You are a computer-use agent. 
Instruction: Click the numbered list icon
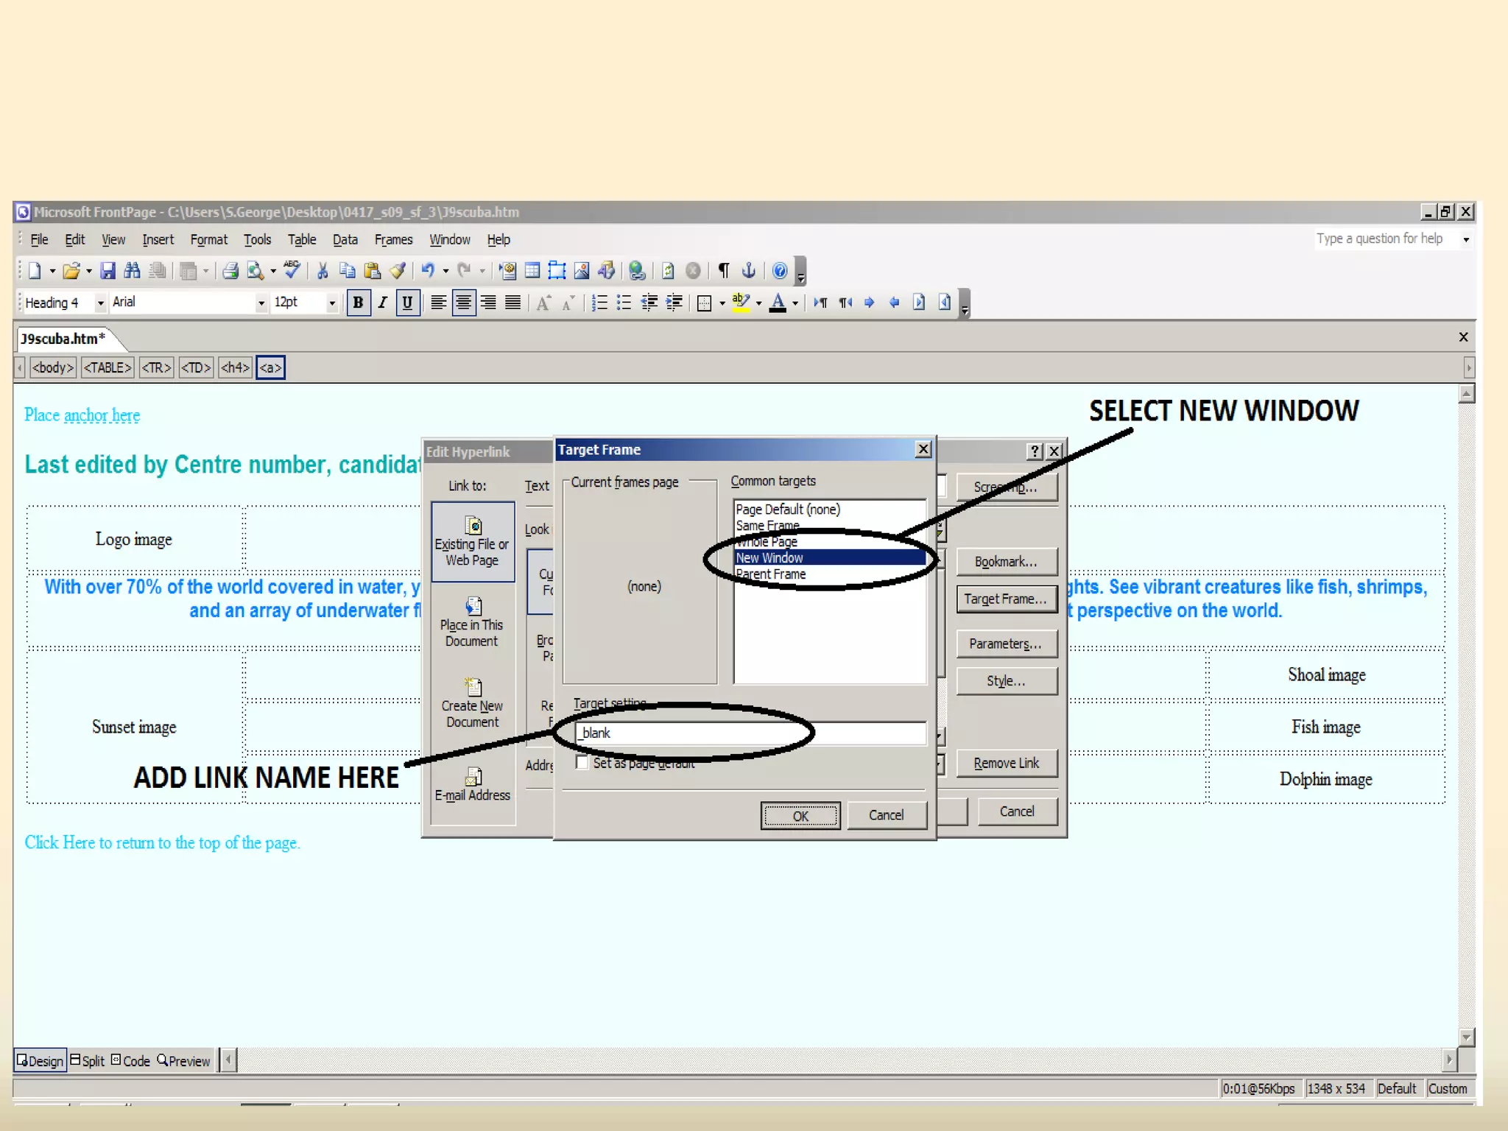[599, 303]
